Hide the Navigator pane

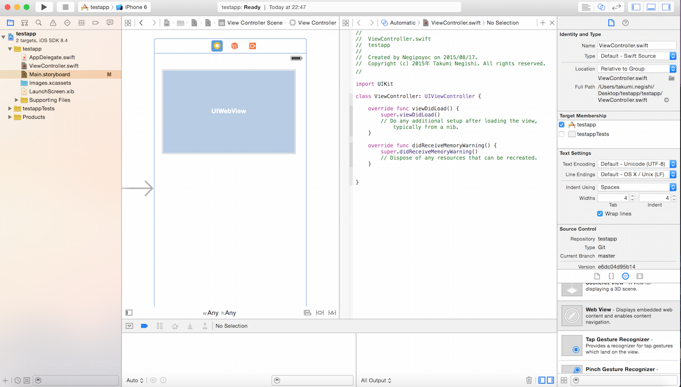point(636,7)
